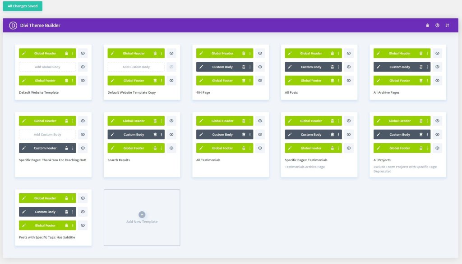Viewport: 462px width, 264px height.
Task: Edit Custom Body pencil in Search Results
Action: tap(112, 135)
